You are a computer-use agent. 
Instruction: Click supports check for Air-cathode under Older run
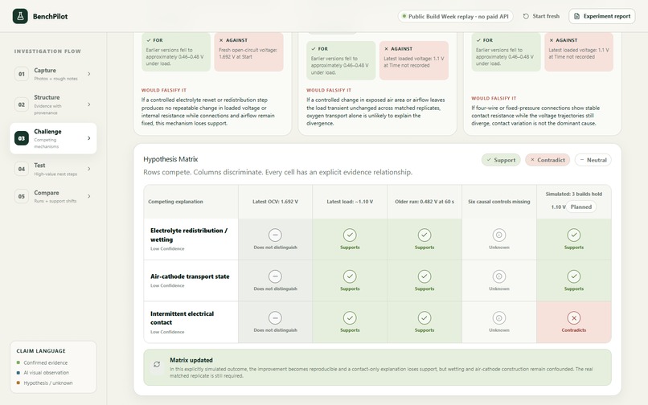coord(424,276)
